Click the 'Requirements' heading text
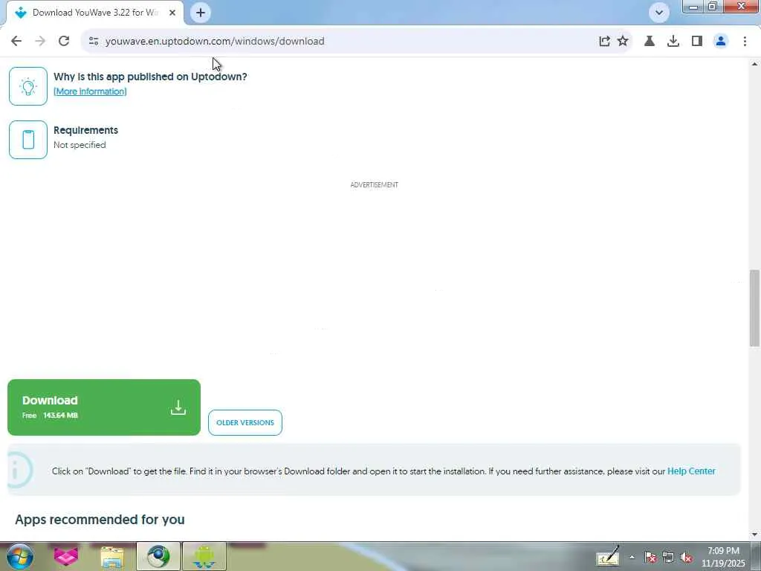Image resolution: width=761 pixels, height=571 pixels. pos(85,130)
